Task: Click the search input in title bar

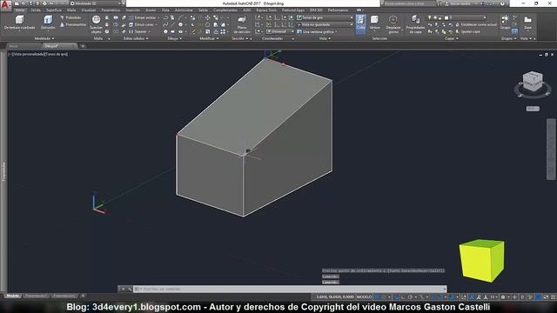Action: (408, 3)
